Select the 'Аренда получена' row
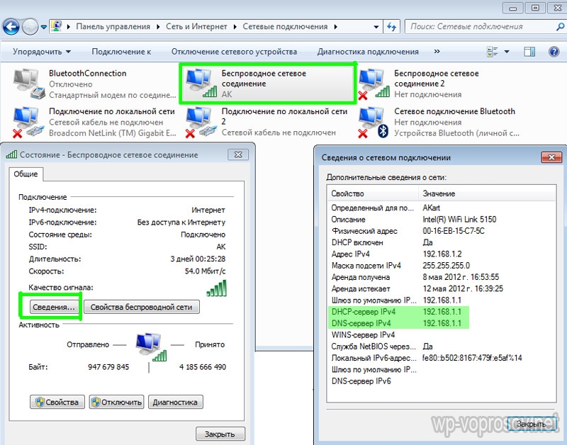Image resolution: width=567 pixels, height=445 pixels. pos(442,277)
